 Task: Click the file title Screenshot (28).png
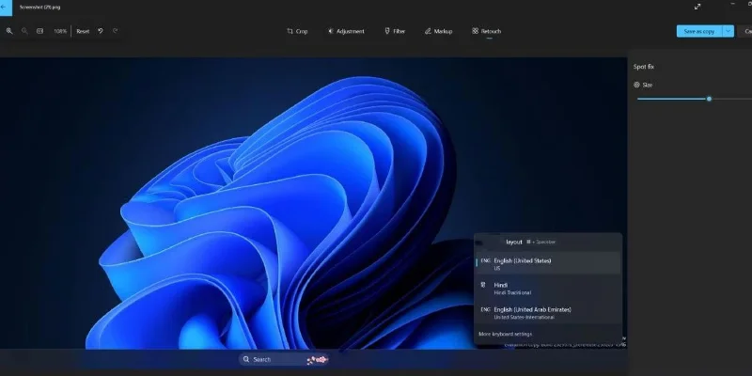click(39, 8)
